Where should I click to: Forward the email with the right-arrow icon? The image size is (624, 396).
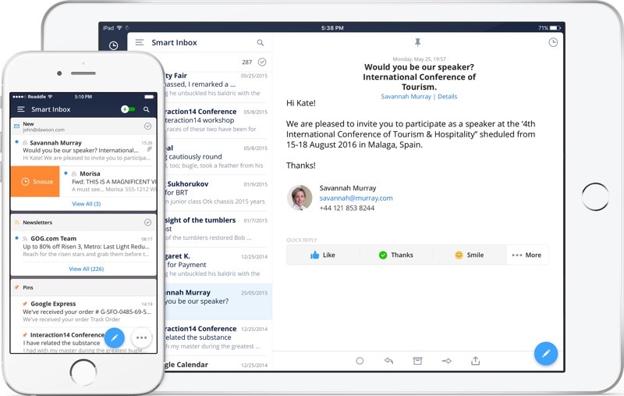[x=446, y=361]
